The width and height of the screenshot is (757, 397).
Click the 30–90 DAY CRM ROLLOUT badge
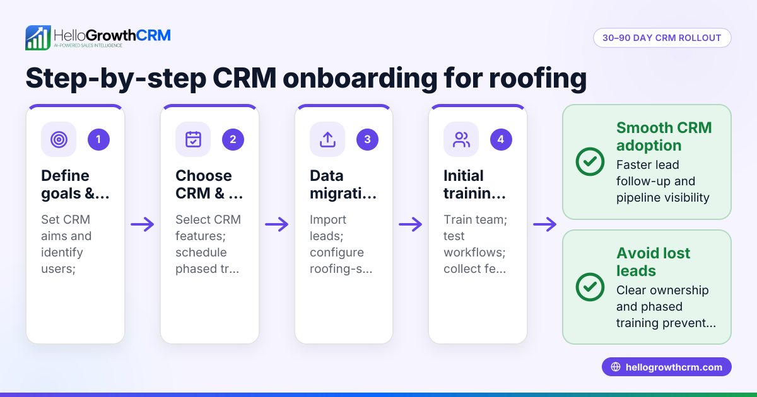tap(662, 38)
